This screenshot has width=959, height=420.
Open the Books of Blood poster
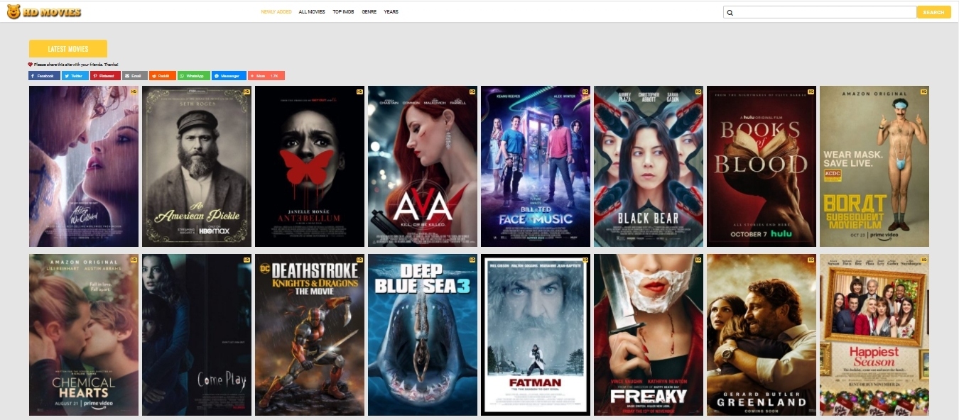pos(762,167)
